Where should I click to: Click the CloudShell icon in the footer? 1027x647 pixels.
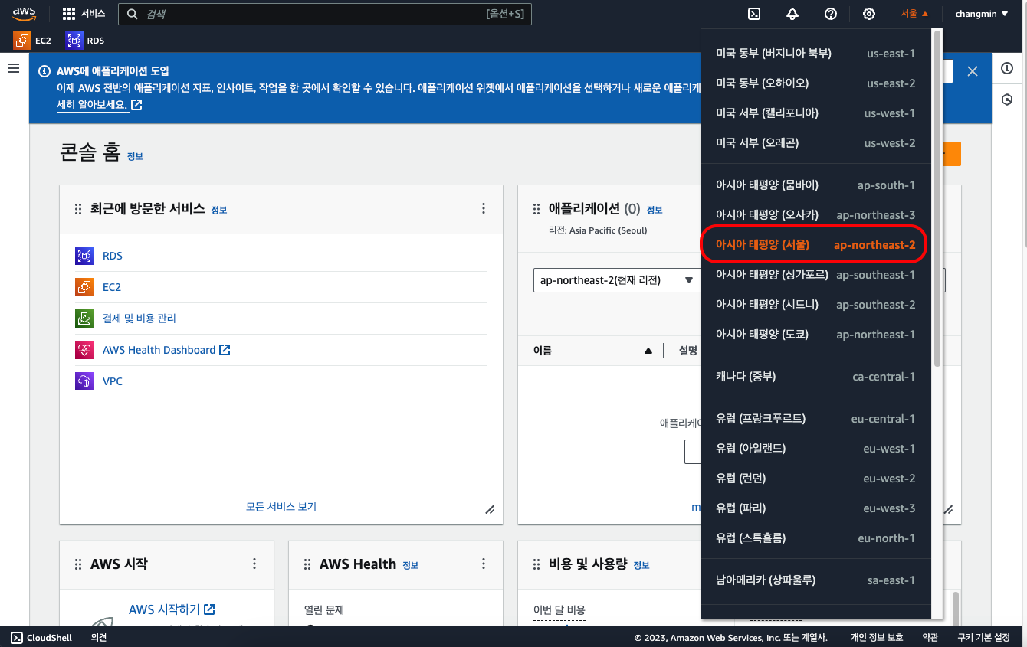(x=17, y=637)
